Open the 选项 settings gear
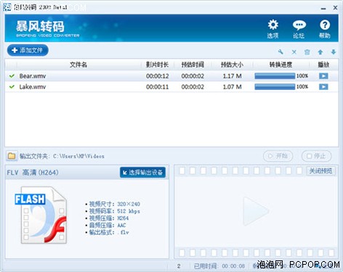The image size is (343, 272). [273, 29]
